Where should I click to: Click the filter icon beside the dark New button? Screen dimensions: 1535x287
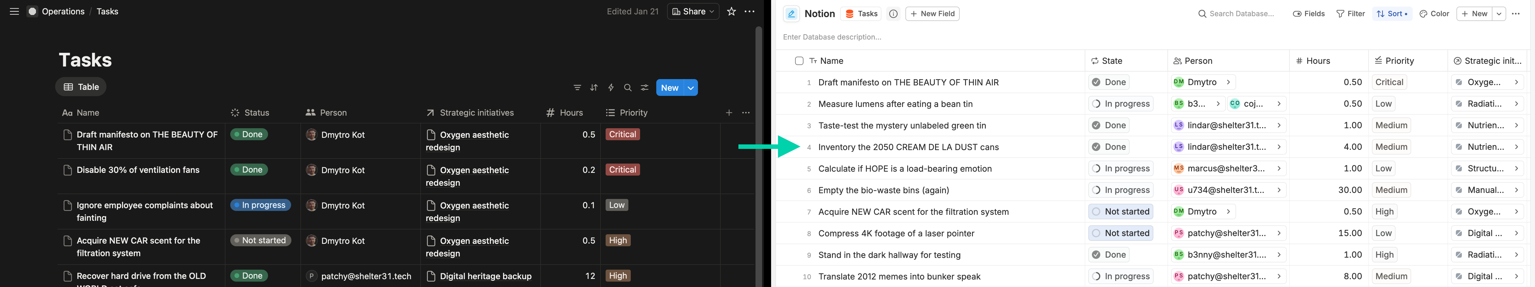click(x=577, y=87)
